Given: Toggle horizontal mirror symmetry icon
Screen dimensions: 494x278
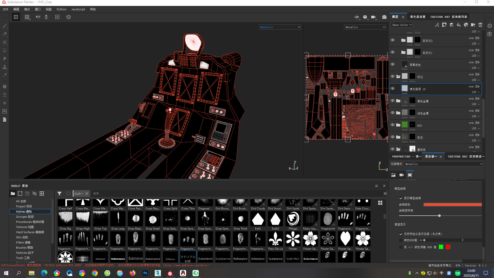Looking at the screenshot, I should pos(38,17).
